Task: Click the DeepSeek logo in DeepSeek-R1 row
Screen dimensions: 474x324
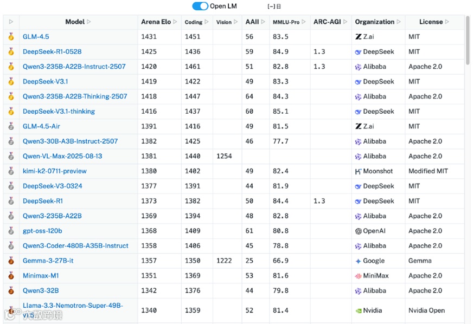Action: point(358,201)
